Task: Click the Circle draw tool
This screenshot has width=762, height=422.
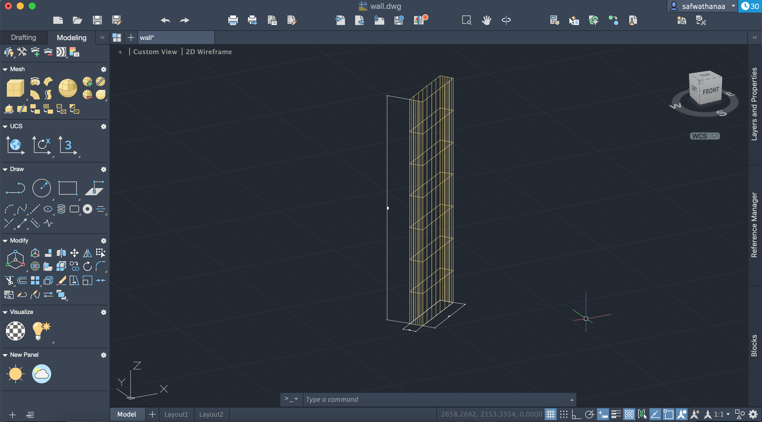Action: point(41,188)
